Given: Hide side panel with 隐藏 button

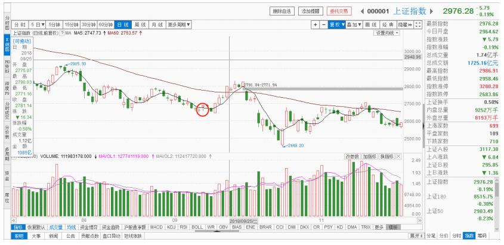Looking at the screenshot, I should 406,24.
